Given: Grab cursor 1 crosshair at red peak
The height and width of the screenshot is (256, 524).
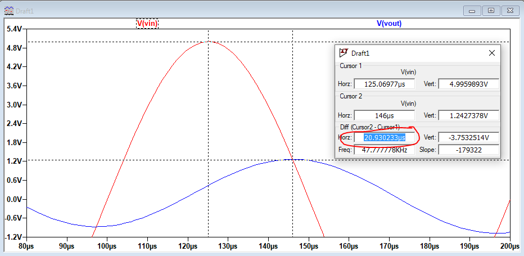Looking at the screenshot, I should 208,42.
